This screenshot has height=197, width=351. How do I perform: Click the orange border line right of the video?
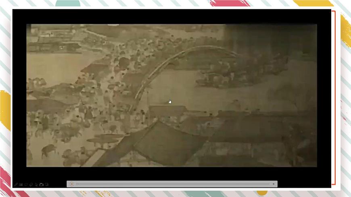(335, 97)
